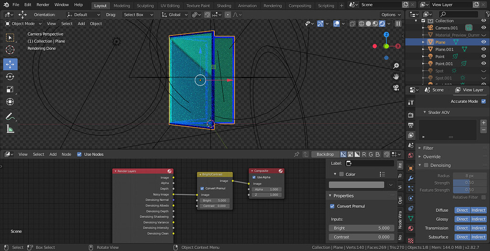Open the Render menu
Image resolution: width=490 pixels, height=251 pixels.
43,5
